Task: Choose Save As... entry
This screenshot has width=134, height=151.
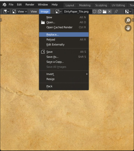Action: pyautogui.click(x=64, y=57)
